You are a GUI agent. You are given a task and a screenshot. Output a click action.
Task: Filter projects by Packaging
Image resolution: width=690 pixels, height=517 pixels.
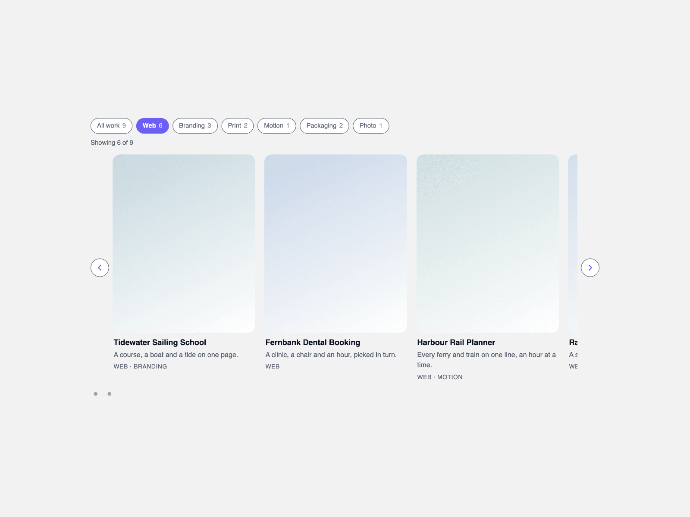324,126
